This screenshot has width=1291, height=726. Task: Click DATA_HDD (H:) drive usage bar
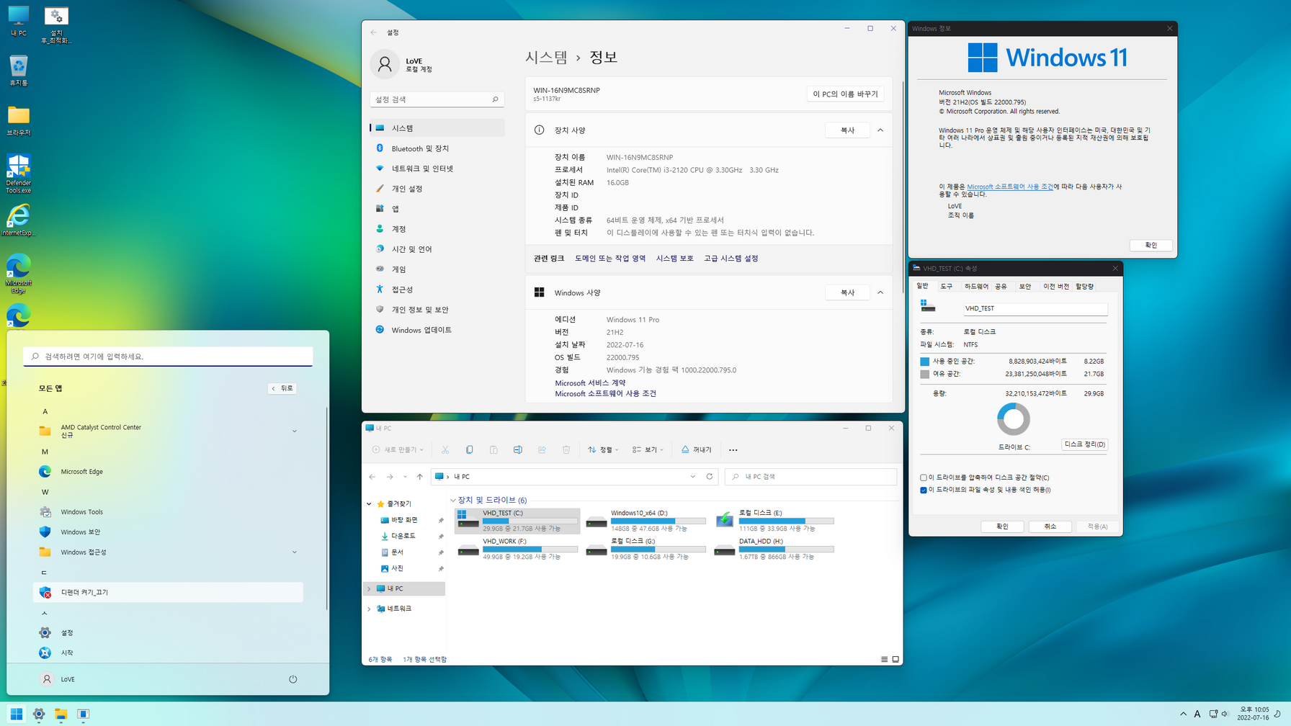(786, 549)
